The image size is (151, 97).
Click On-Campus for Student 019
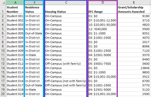point(66,94)
